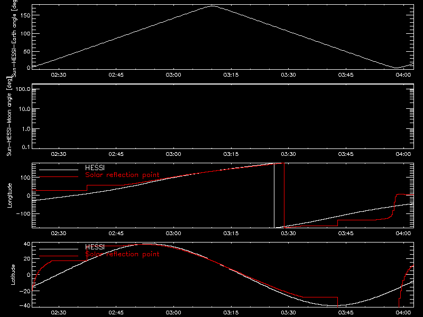Click the Sun-HESSI-Earth angle y-axis title
Viewport: 423px width, 317px height.
tap(14, 38)
